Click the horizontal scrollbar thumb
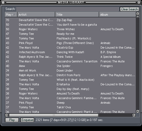The height and width of the screenshot is (131, 142). (54, 115)
